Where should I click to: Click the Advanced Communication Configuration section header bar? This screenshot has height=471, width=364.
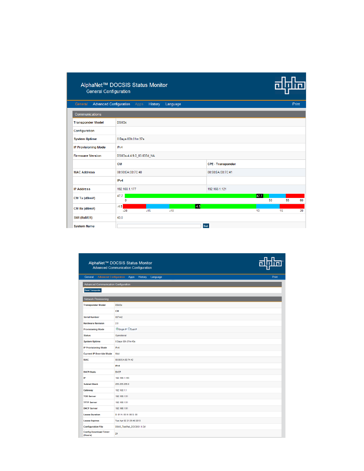pyautogui.click(x=182, y=284)
